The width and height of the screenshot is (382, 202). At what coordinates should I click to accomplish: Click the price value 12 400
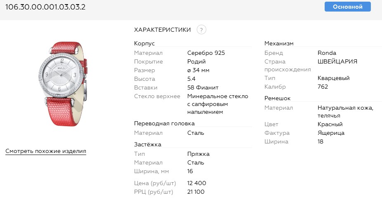click(x=197, y=183)
